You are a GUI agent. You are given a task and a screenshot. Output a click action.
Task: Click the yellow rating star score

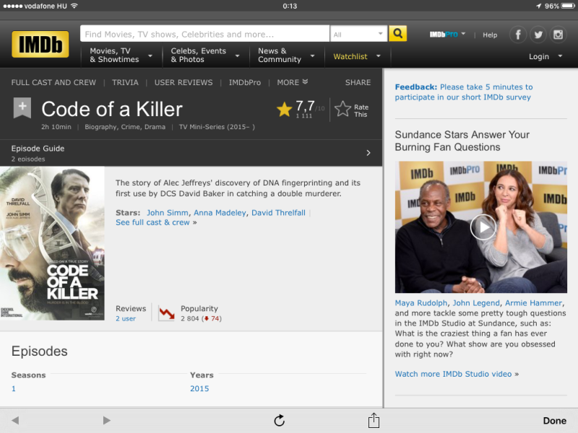coord(284,110)
